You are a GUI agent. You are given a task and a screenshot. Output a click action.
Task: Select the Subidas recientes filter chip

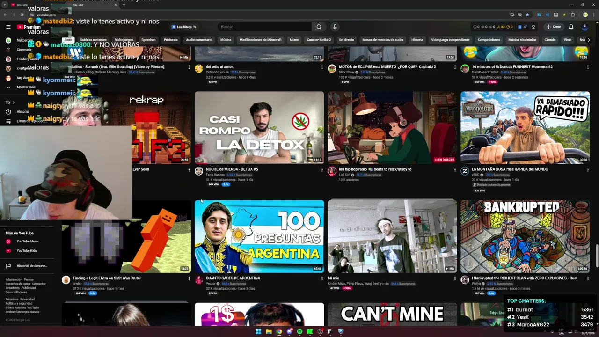point(93,40)
